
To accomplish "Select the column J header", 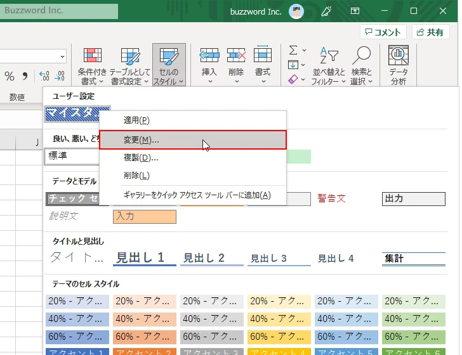I will click(x=29, y=143).
